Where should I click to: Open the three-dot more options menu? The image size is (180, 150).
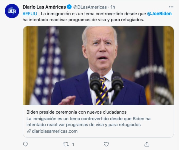(x=171, y=7)
